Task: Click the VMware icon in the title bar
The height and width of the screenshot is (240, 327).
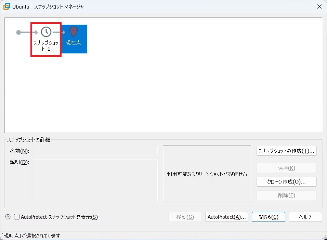Action: click(x=7, y=7)
